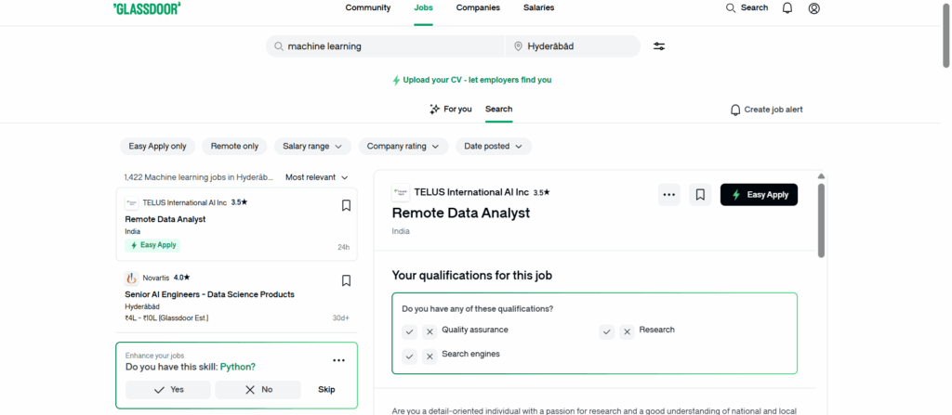Open the Most relevant sort dropdown
Screen dimensions: 952x415
coord(317,176)
